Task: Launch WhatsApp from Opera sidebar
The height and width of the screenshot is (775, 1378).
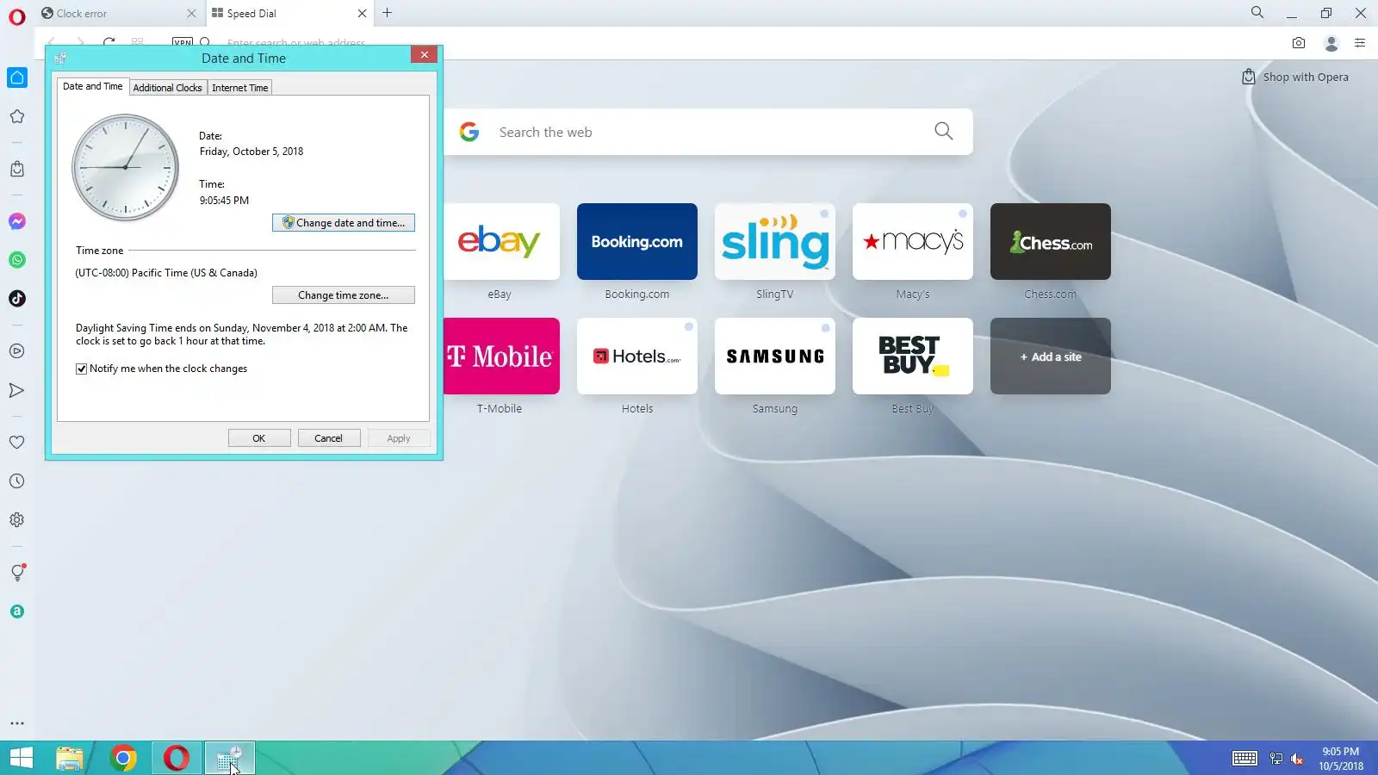Action: pos(17,260)
